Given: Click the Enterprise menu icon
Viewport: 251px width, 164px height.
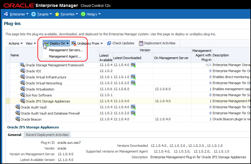Looking at the screenshot, I should (x=6, y=14).
